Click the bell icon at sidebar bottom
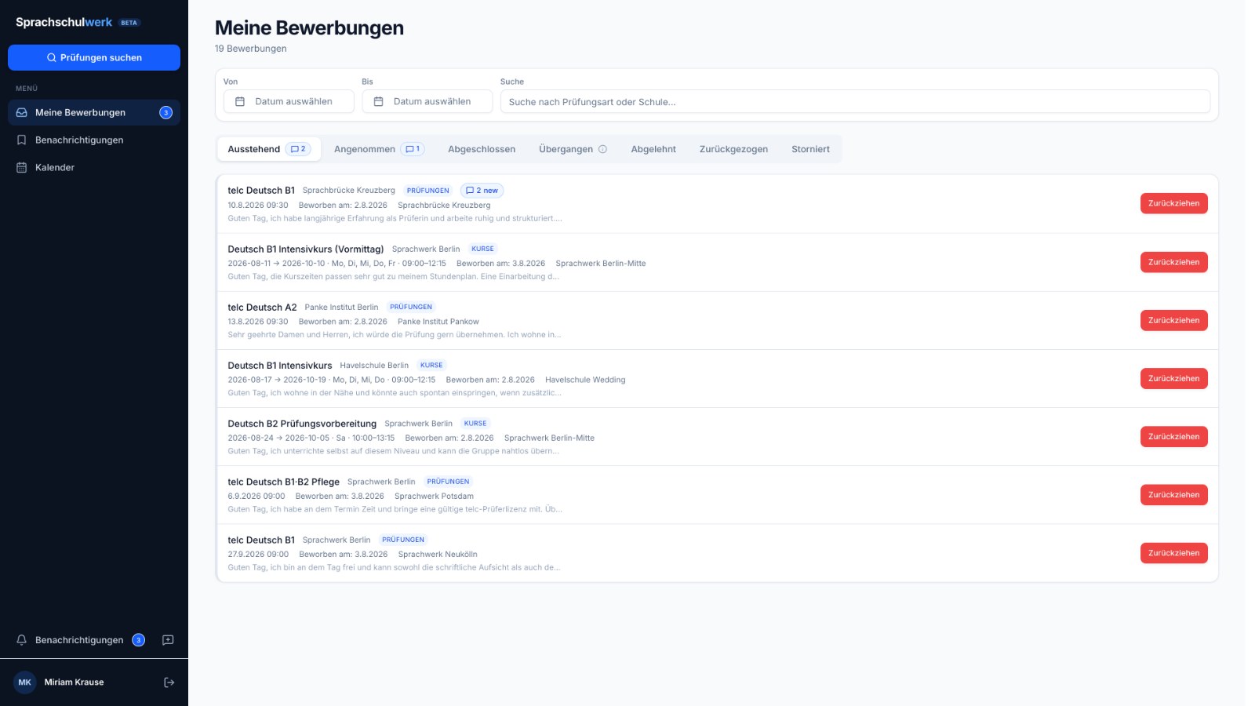Screen dimensions: 1255x706 click(x=22, y=640)
